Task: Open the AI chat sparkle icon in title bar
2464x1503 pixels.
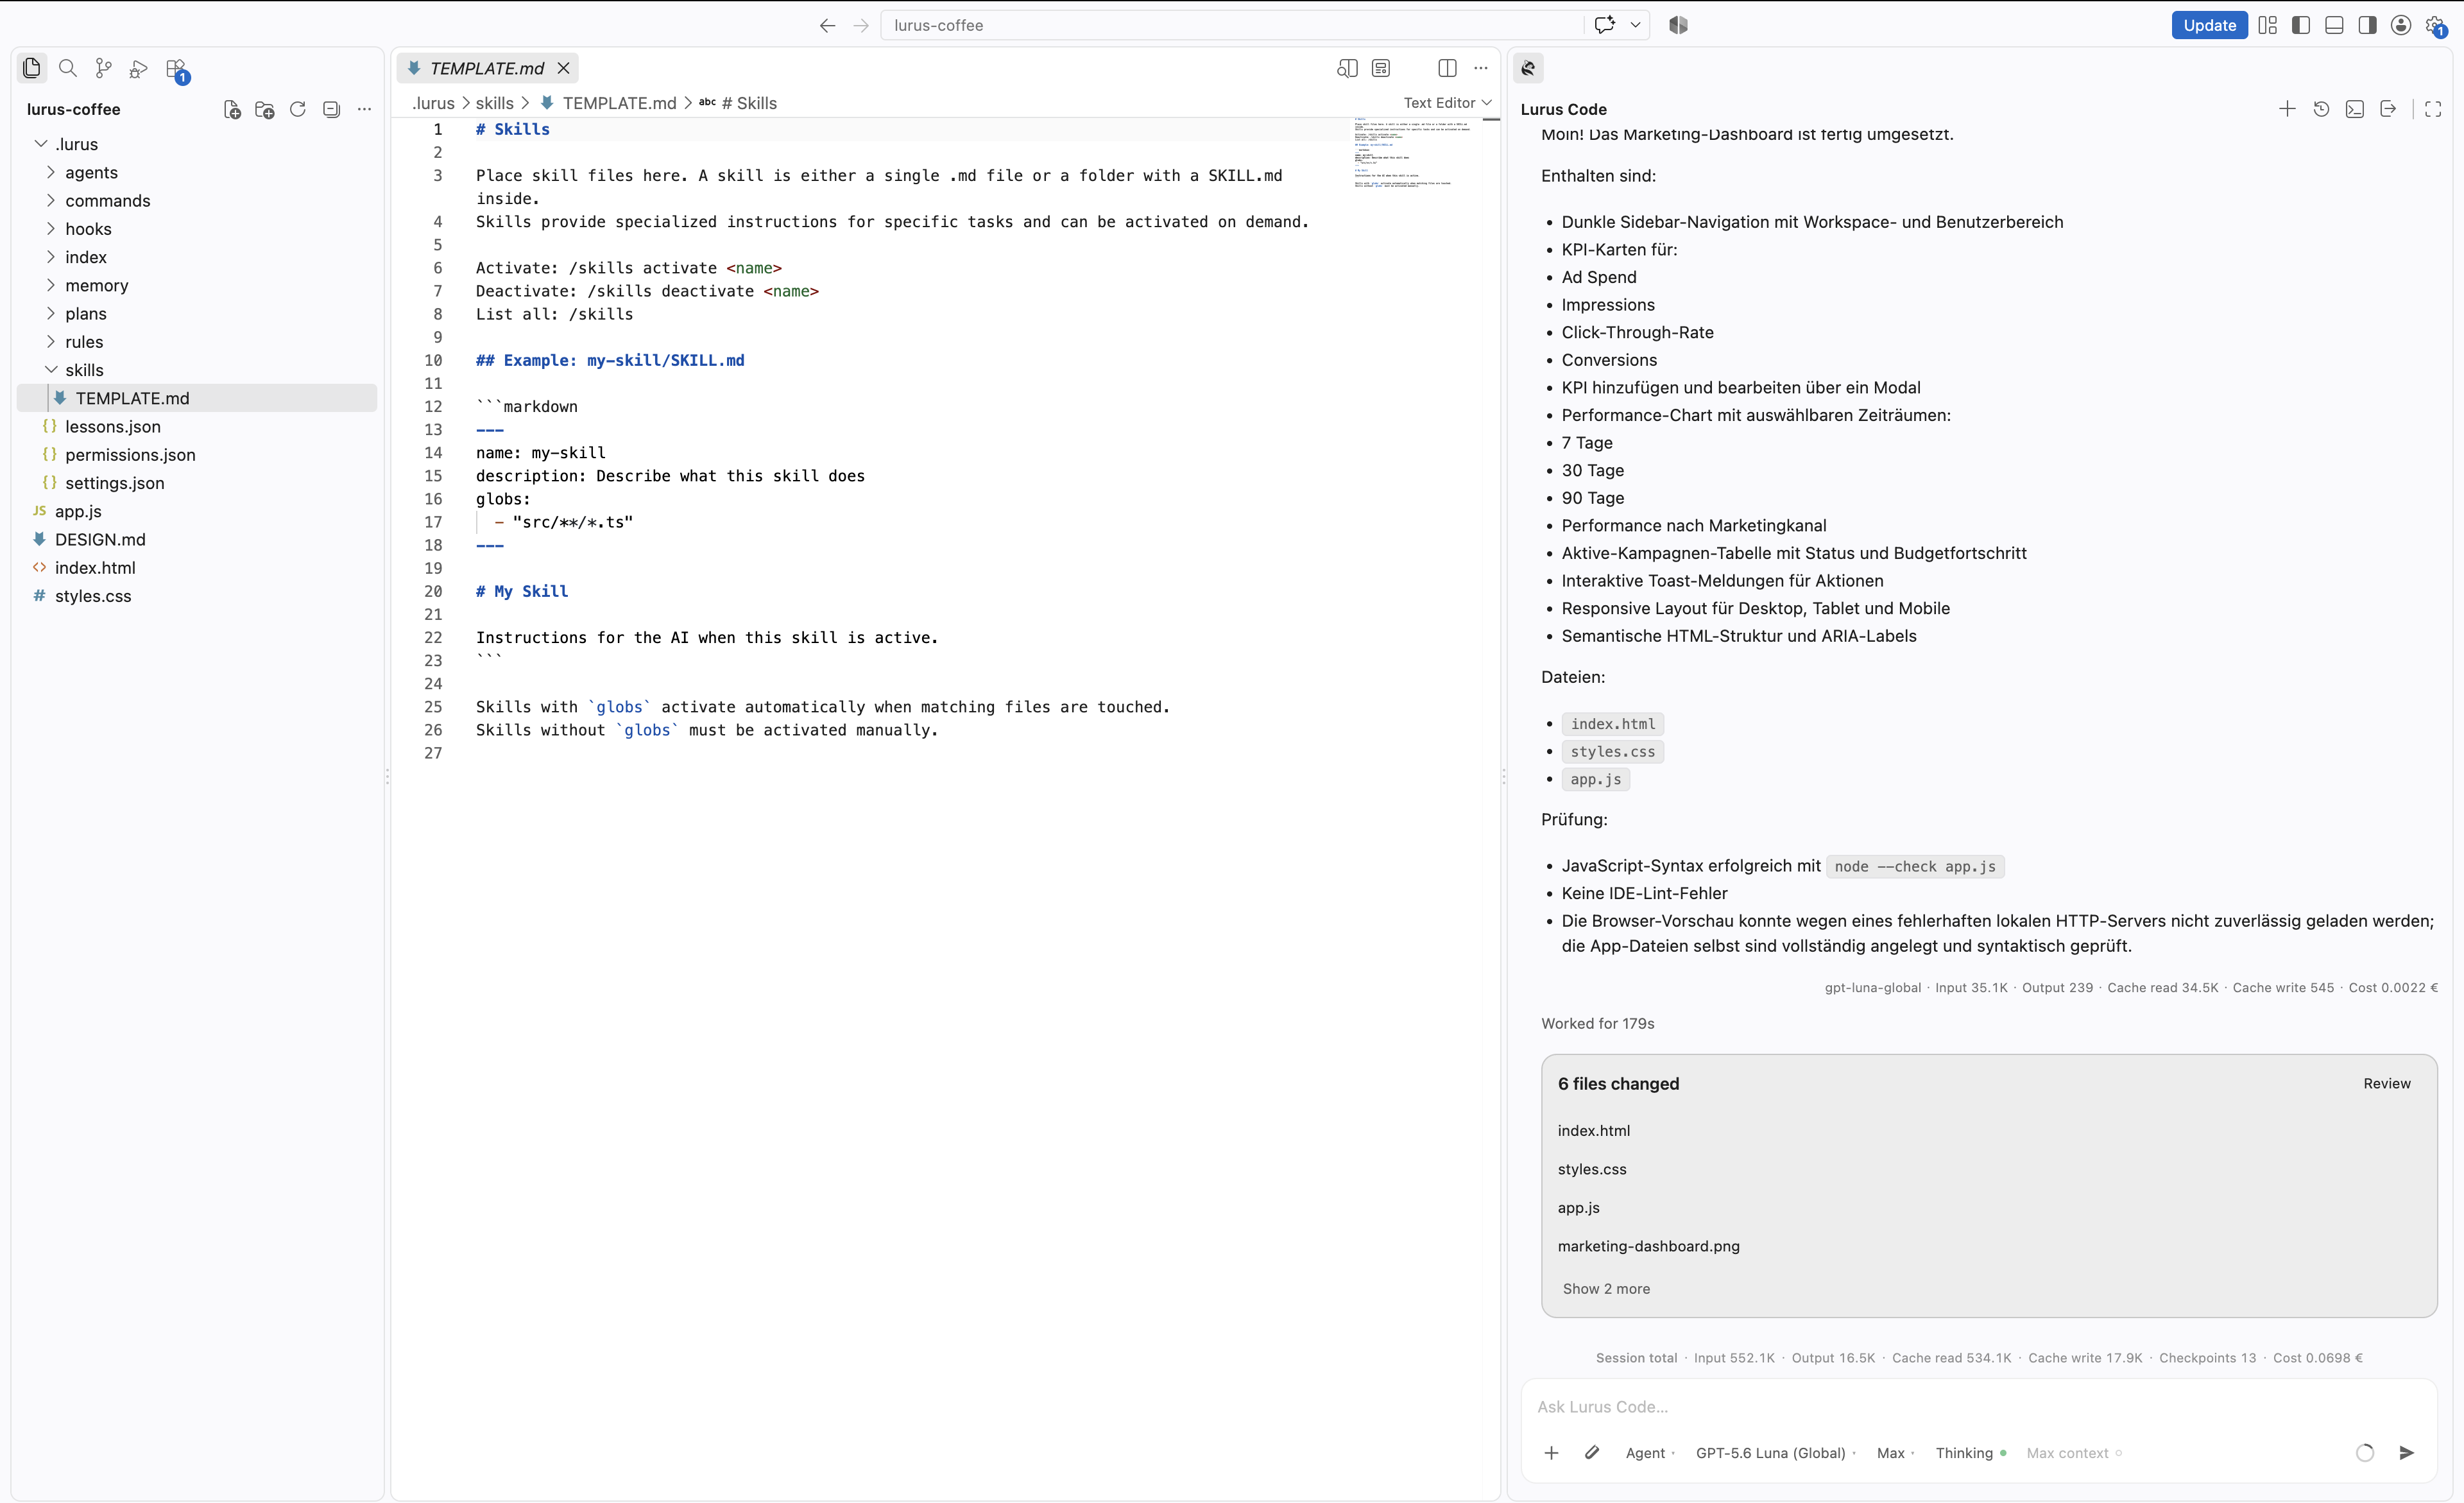Action: coord(1605,25)
